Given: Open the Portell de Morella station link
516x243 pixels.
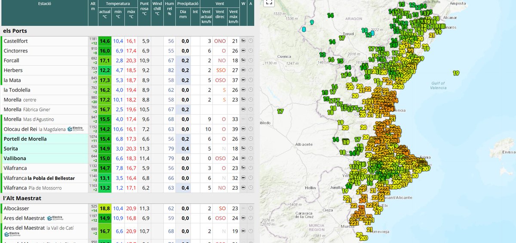Looking at the screenshot, I should point(25,139).
